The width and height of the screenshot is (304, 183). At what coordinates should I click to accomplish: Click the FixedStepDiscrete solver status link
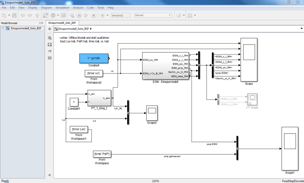(292, 181)
